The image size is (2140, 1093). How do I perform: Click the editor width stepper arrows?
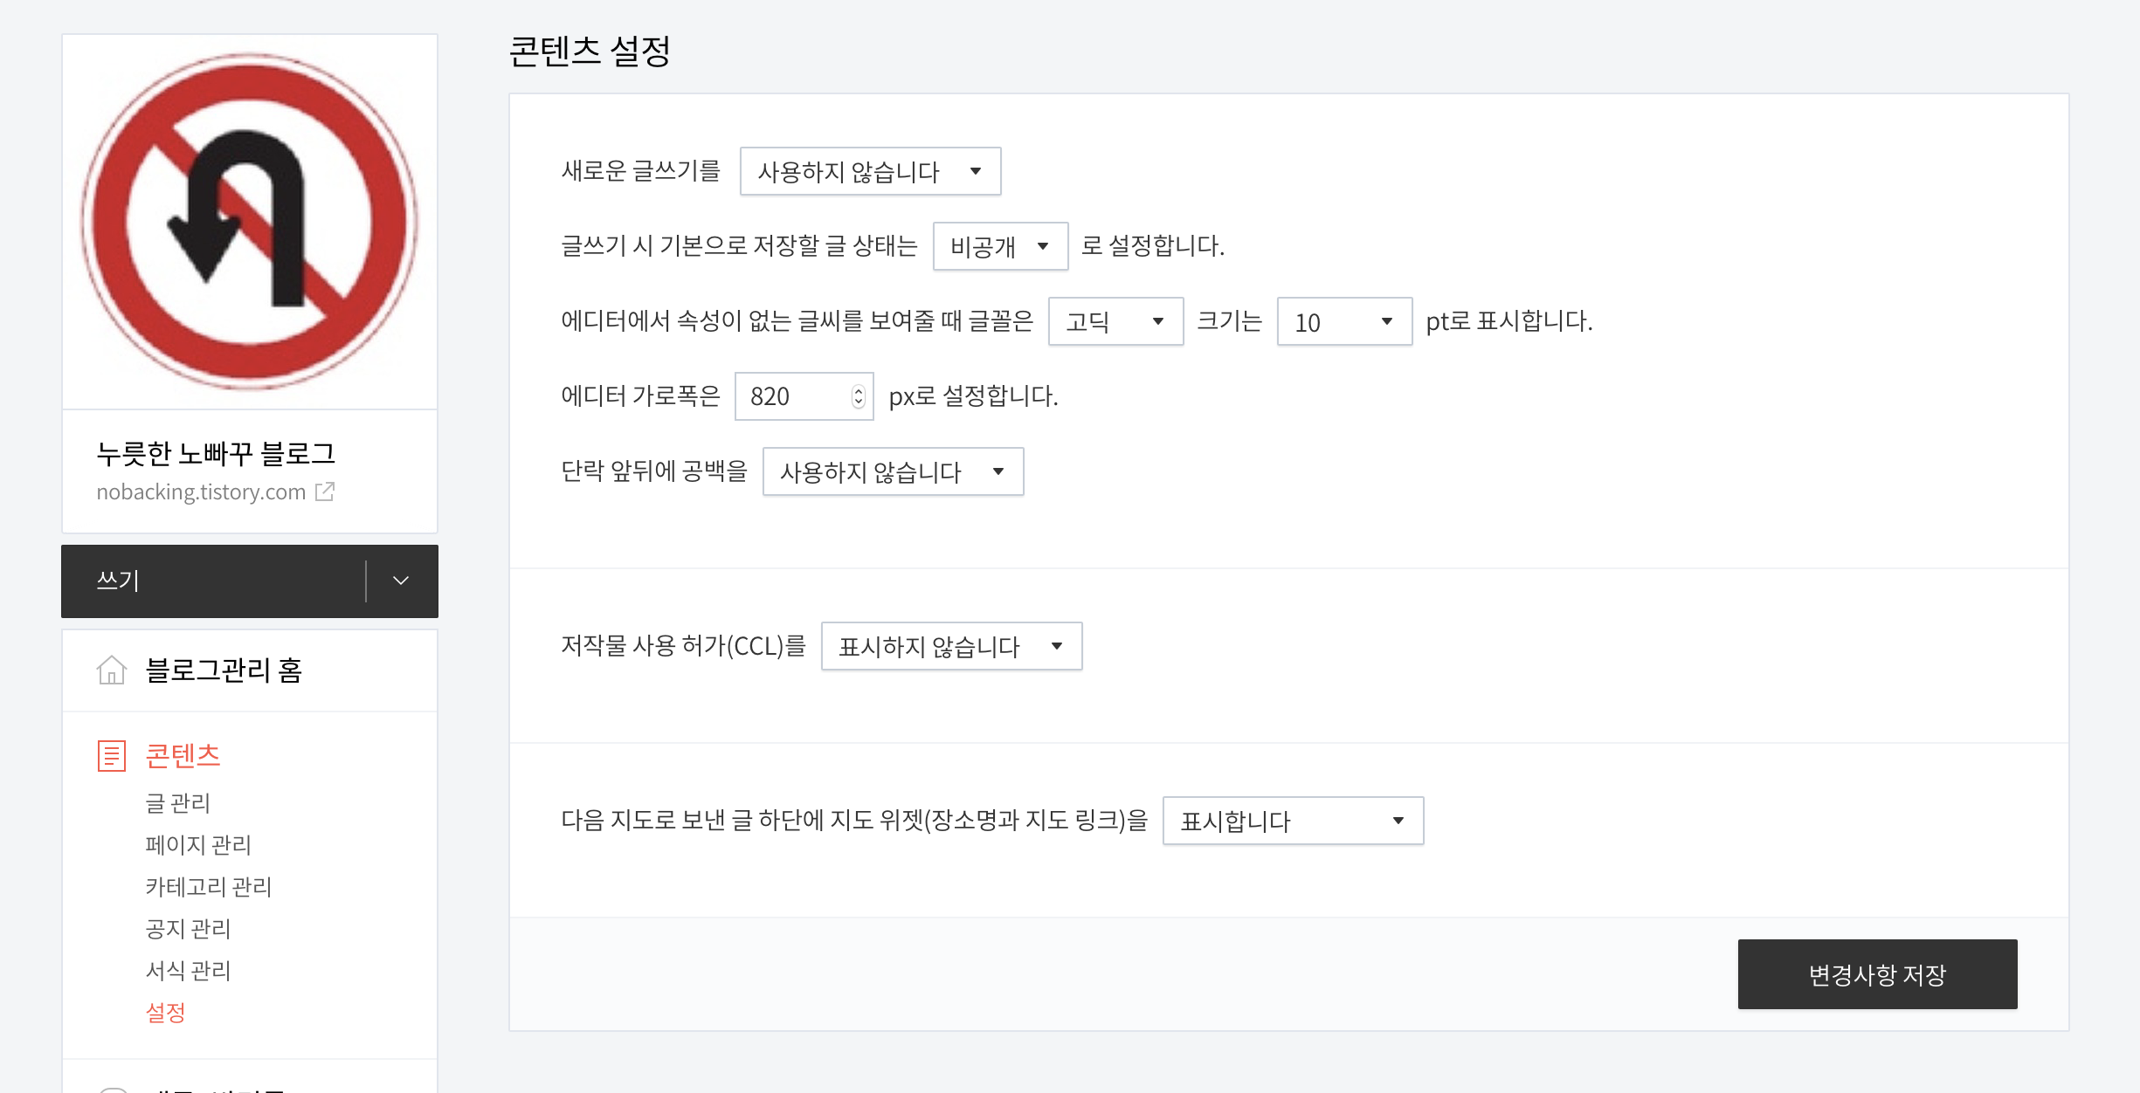point(859,396)
